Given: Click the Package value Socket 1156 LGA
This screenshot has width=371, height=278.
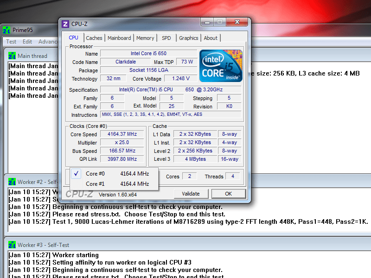Looking at the screenshot, I should [x=148, y=70].
